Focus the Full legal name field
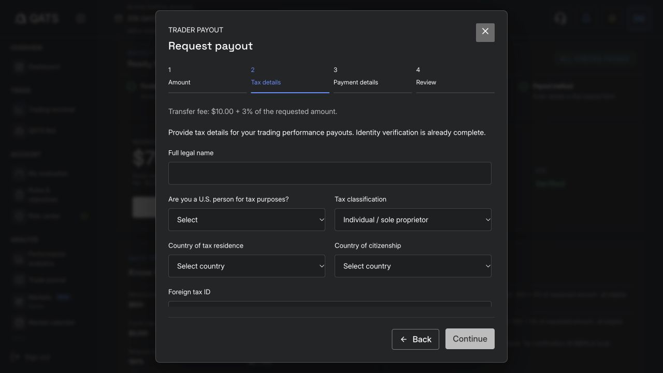663x373 pixels. click(330, 173)
